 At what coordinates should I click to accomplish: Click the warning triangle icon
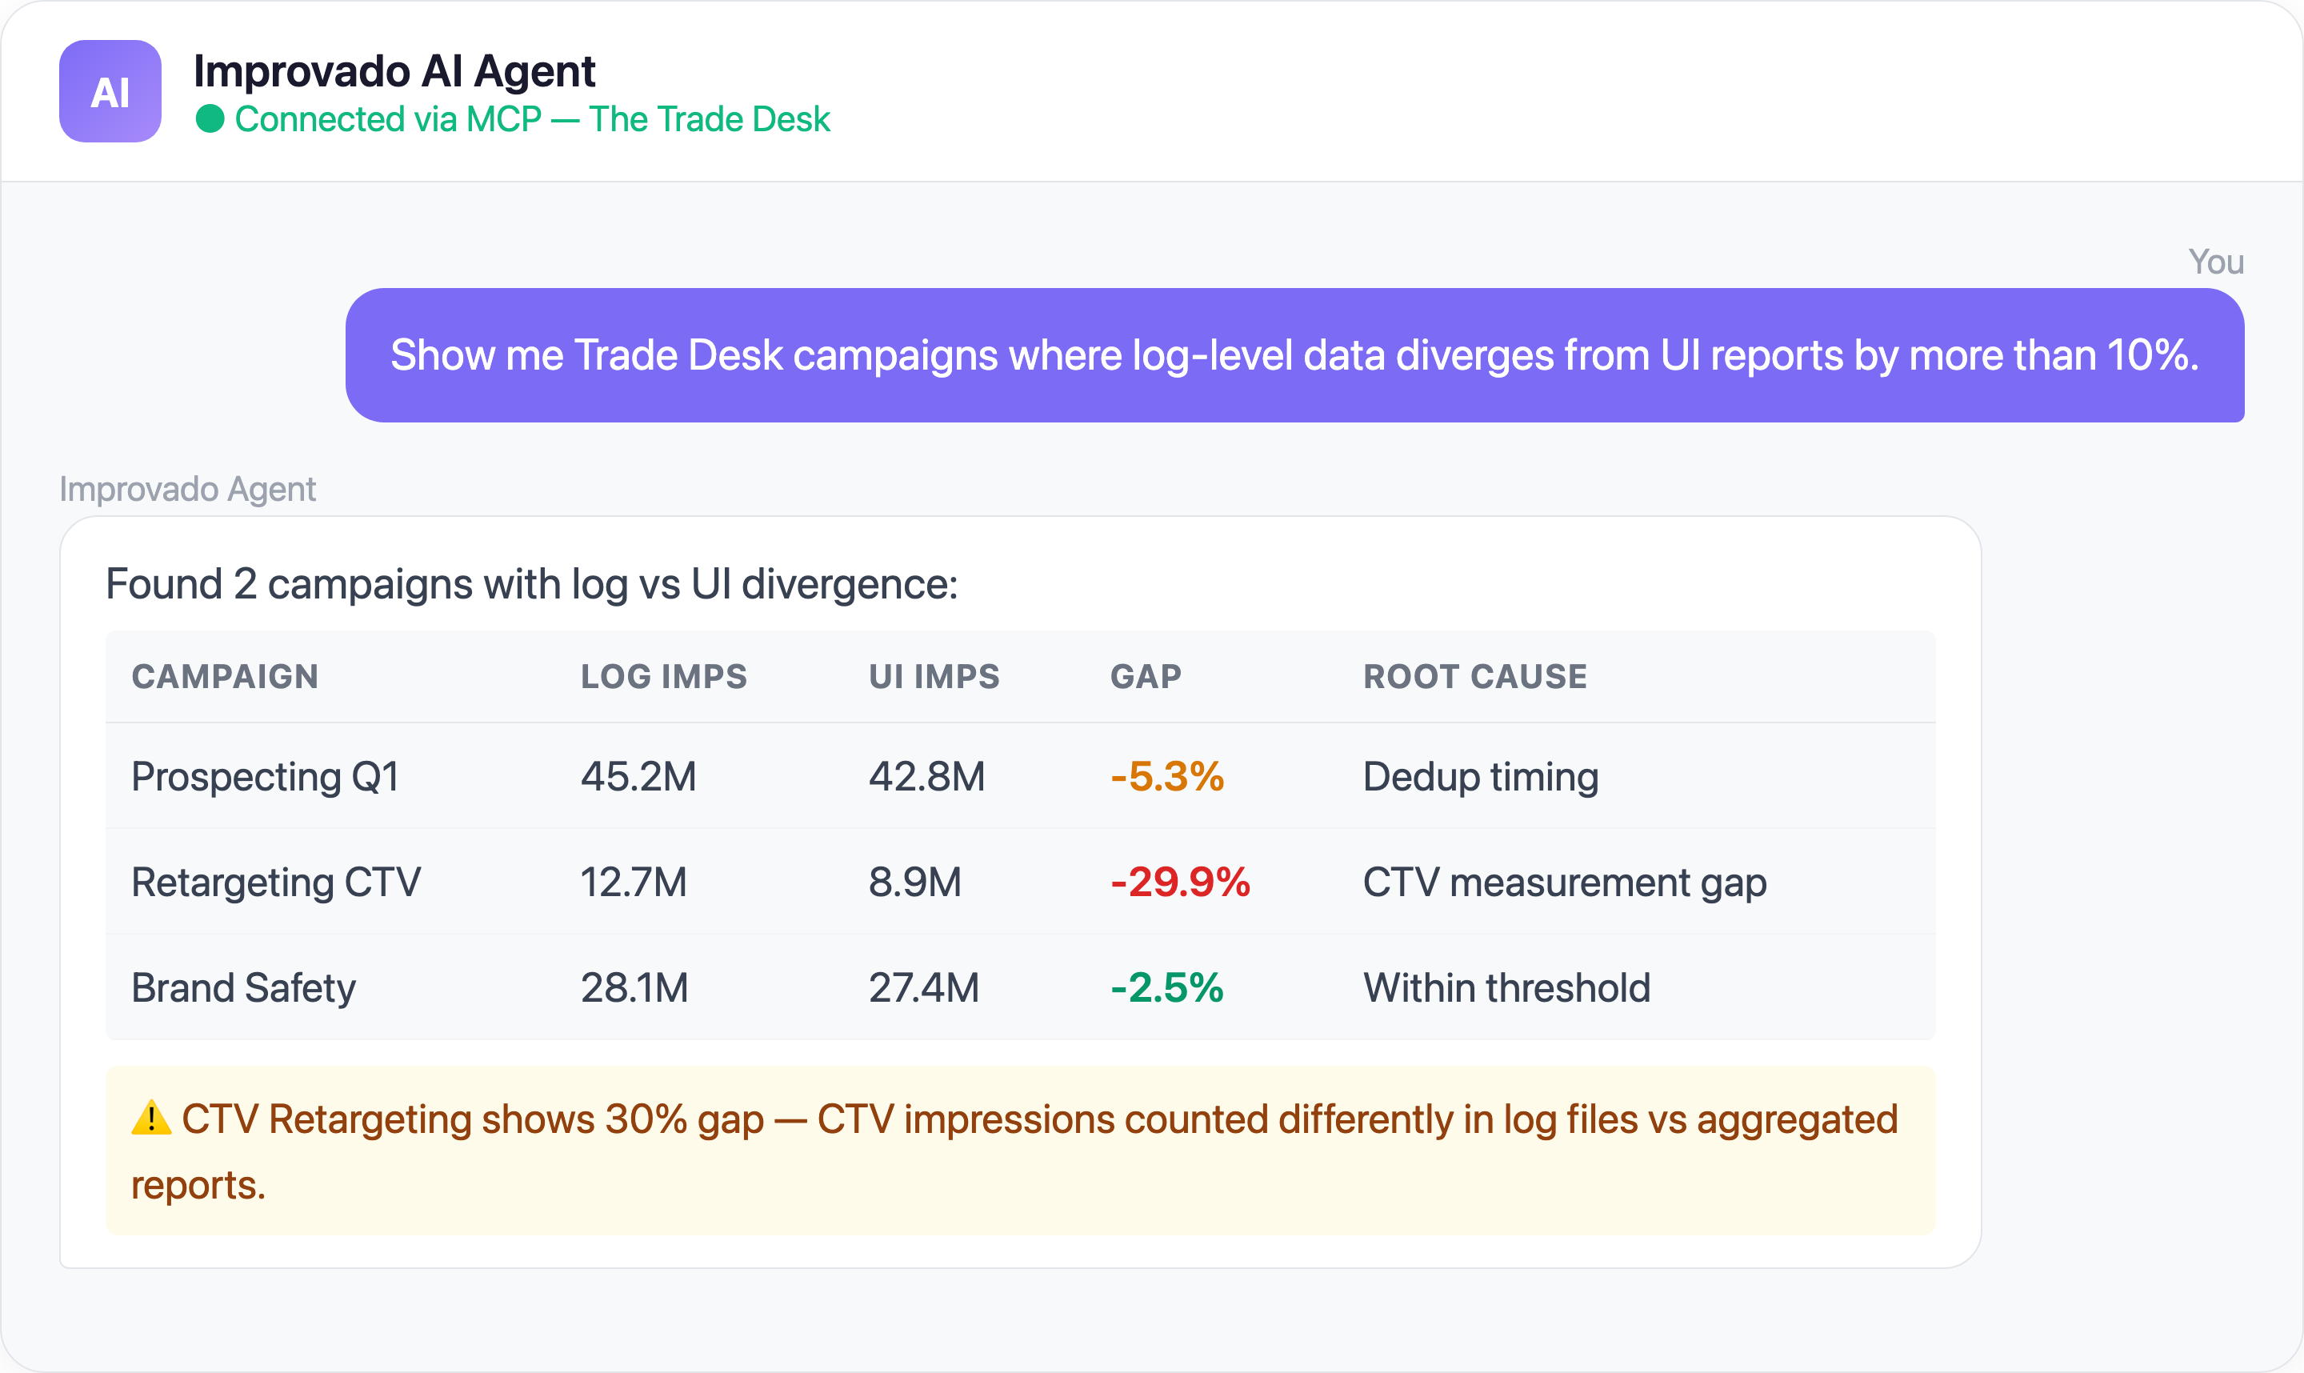[x=150, y=1119]
